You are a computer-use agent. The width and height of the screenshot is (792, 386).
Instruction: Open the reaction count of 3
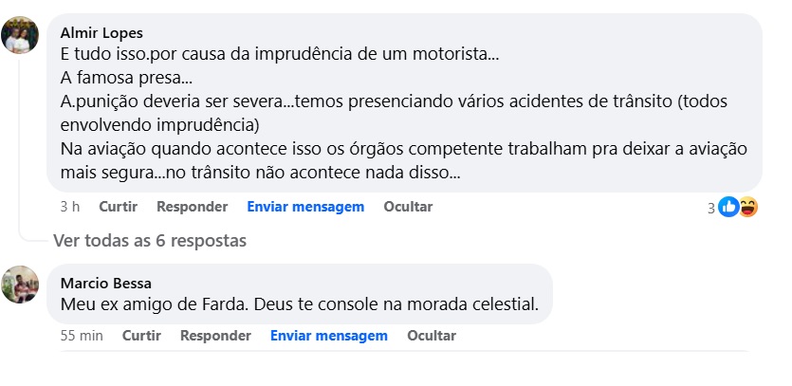[x=711, y=208]
